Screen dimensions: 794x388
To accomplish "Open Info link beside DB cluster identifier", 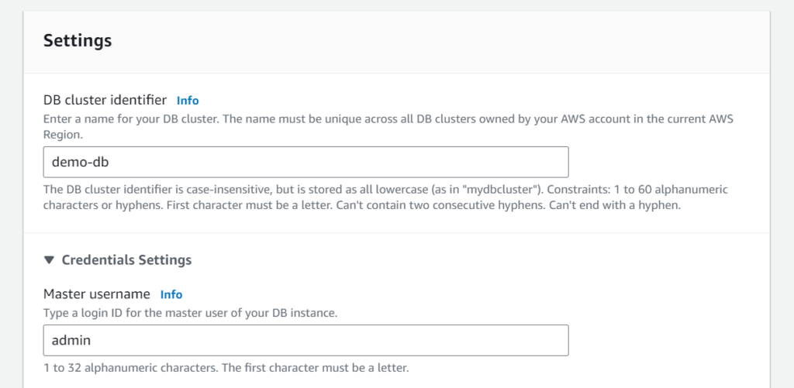I will tap(188, 101).
